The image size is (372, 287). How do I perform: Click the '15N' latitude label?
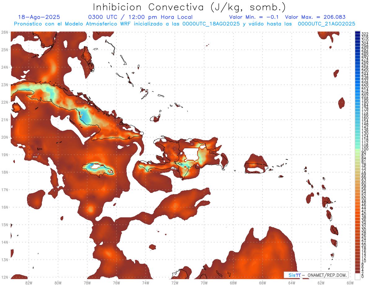click(5, 225)
